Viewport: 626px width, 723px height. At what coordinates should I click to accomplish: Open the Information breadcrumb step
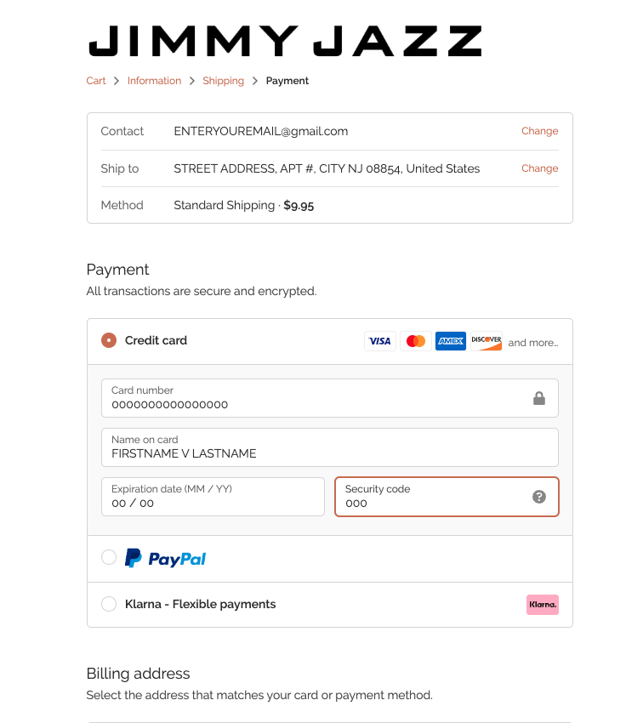pyautogui.click(x=154, y=81)
